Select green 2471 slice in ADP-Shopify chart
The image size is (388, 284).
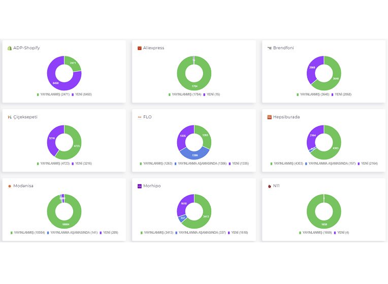(x=73, y=63)
